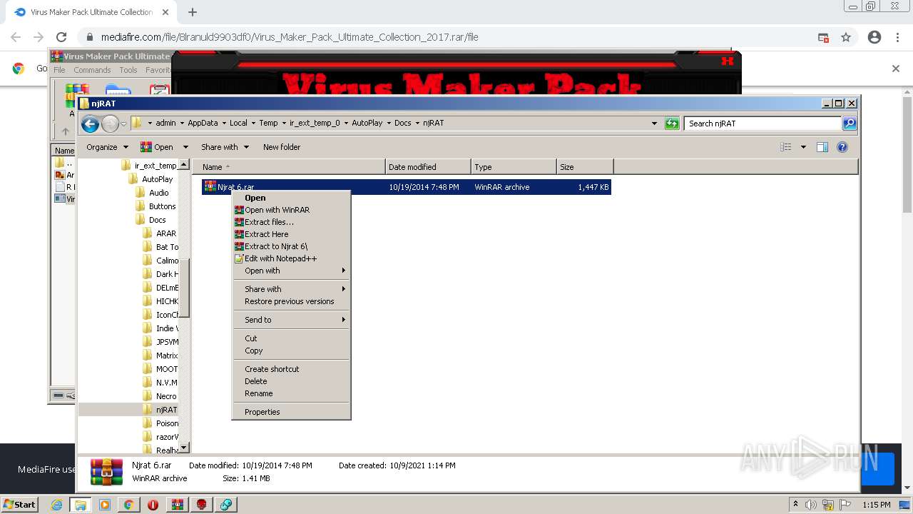The width and height of the screenshot is (913, 514).
Task: Open Properties from context menu
Action: coord(292,412)
